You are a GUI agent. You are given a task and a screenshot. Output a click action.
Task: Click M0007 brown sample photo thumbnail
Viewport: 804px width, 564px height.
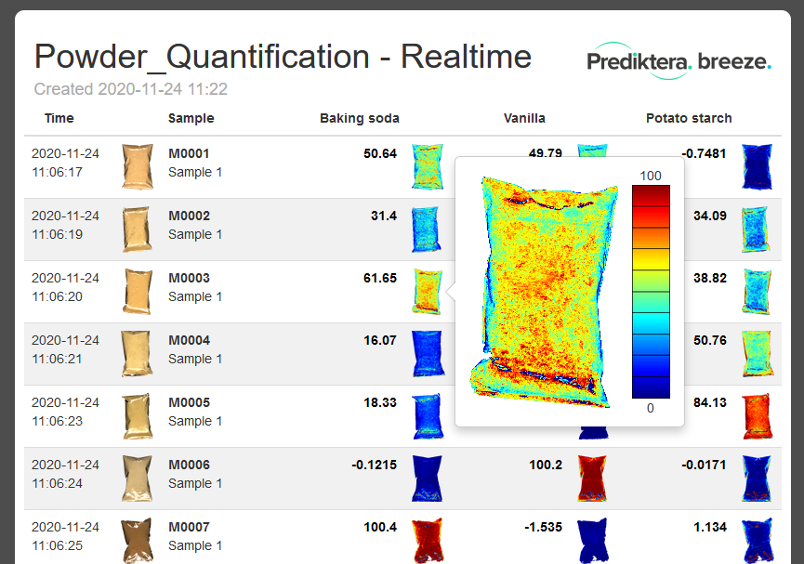(x=137, y=541)
